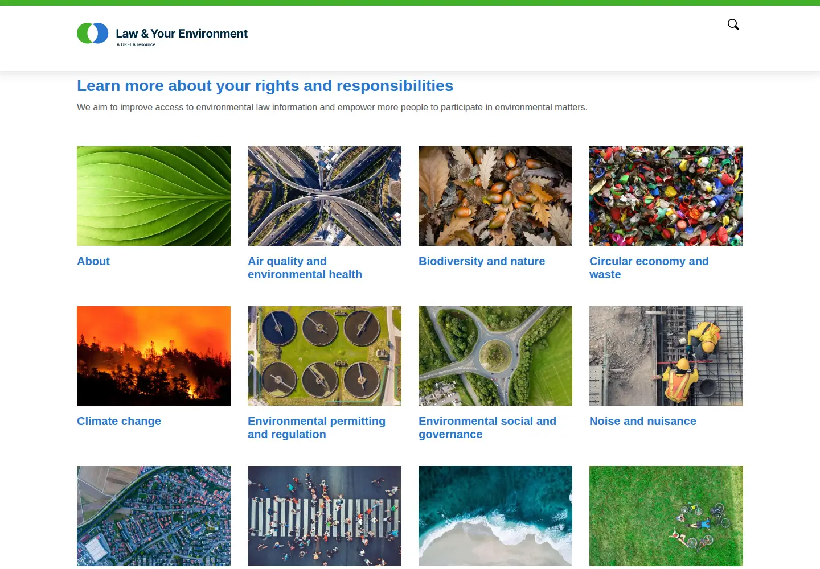The image size is (820, 569).
Task: Click the bicycles on grass thumbnail
Action: coord(666,516)
